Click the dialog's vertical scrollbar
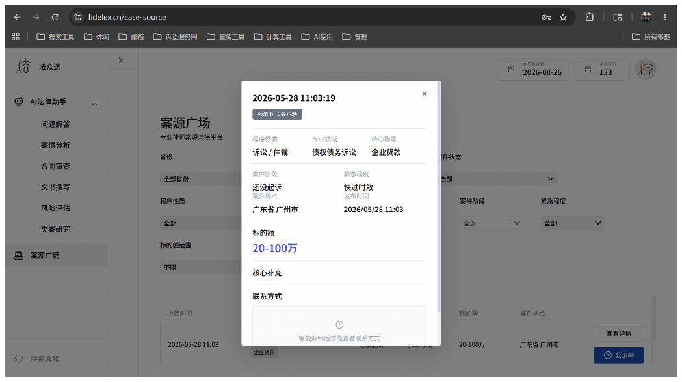682x382 pixels. click(x=438, y=197)
